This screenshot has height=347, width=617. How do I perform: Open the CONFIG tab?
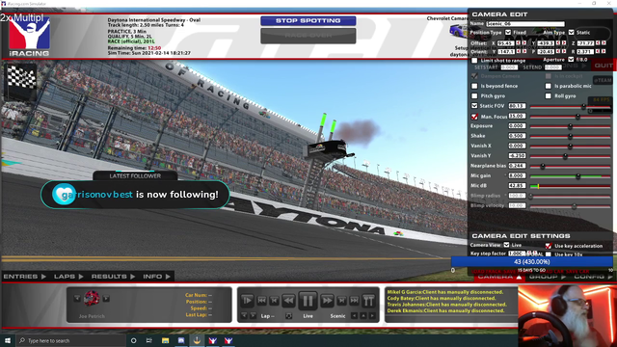593,277
